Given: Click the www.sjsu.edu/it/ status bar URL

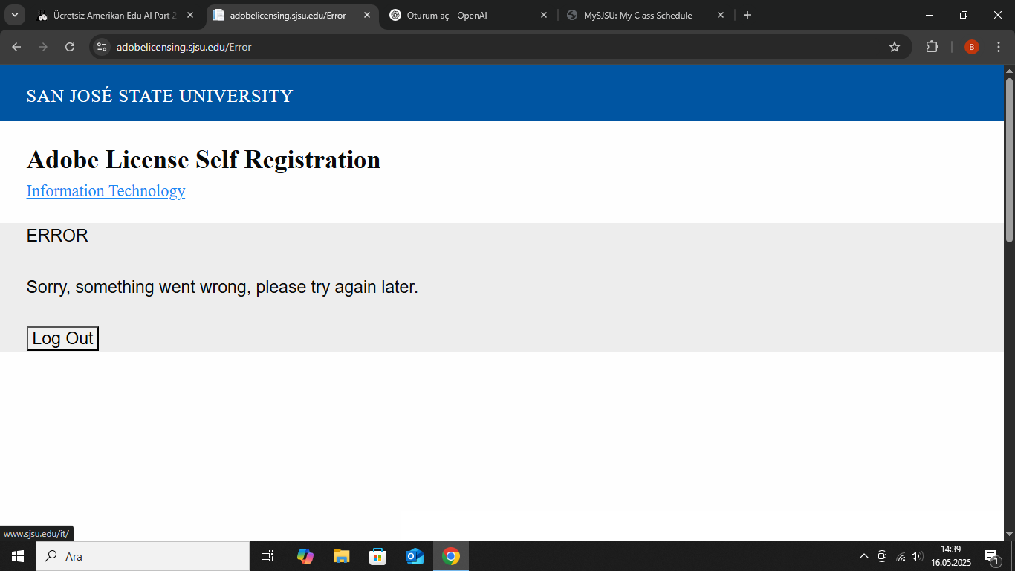Looking at the screenshot, I should (x=36, y=534).
